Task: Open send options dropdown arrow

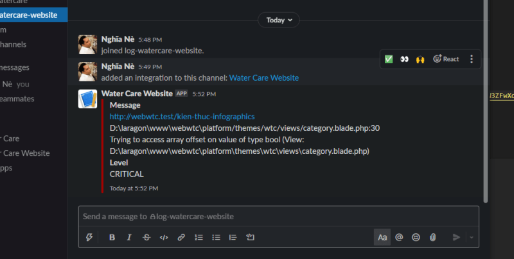Action: click(x=472, y=237)
